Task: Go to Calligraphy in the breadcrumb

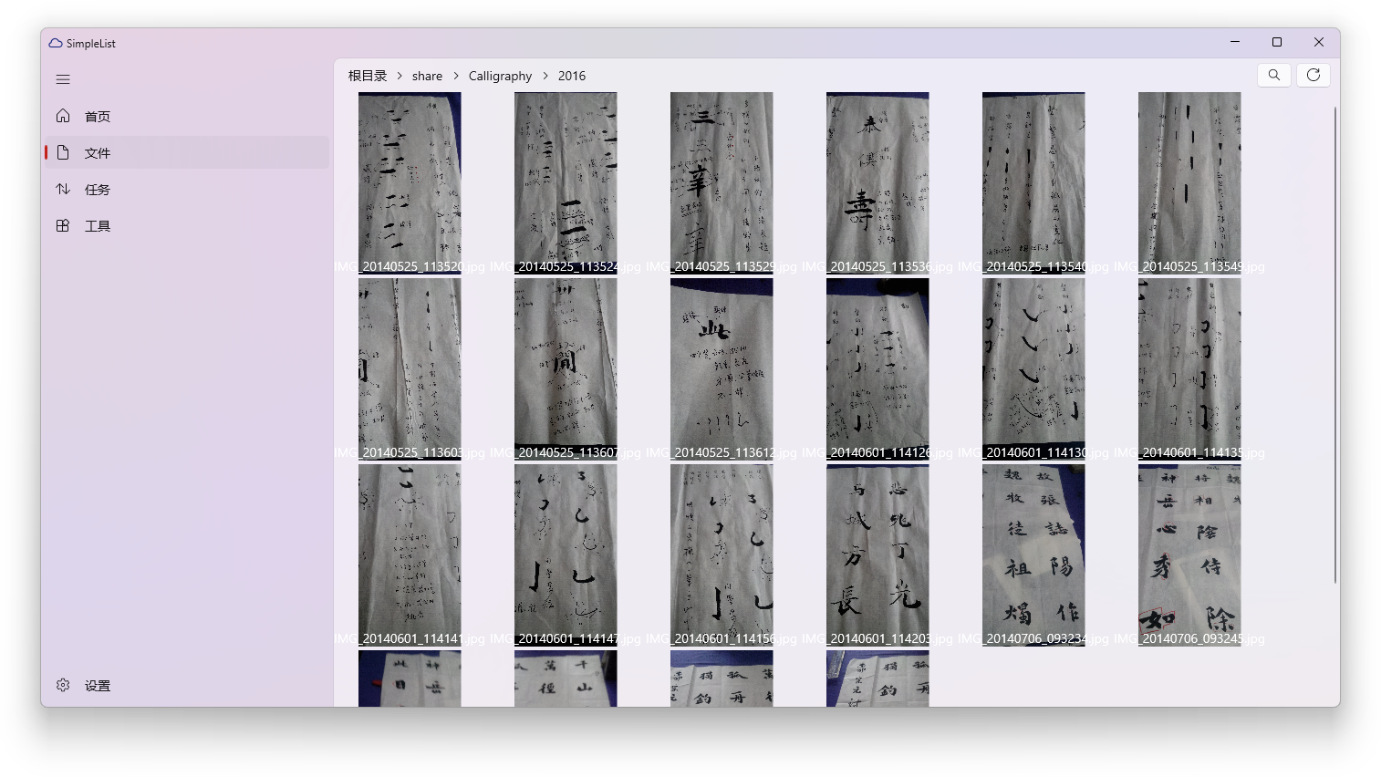Action: [500, 76]
